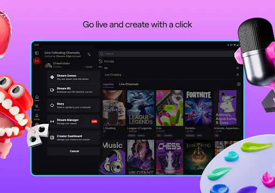Select Stream IRL option
The width and height of the screenshot is (275, 193).
(74, 90)
